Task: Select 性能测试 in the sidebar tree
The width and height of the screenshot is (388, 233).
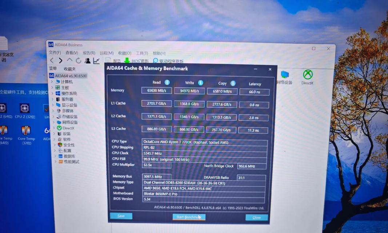Action: pyautogui.click(x=69, y=162)
